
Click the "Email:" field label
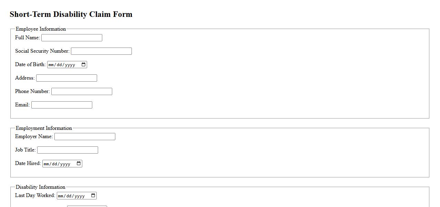[x=22, y=105]
